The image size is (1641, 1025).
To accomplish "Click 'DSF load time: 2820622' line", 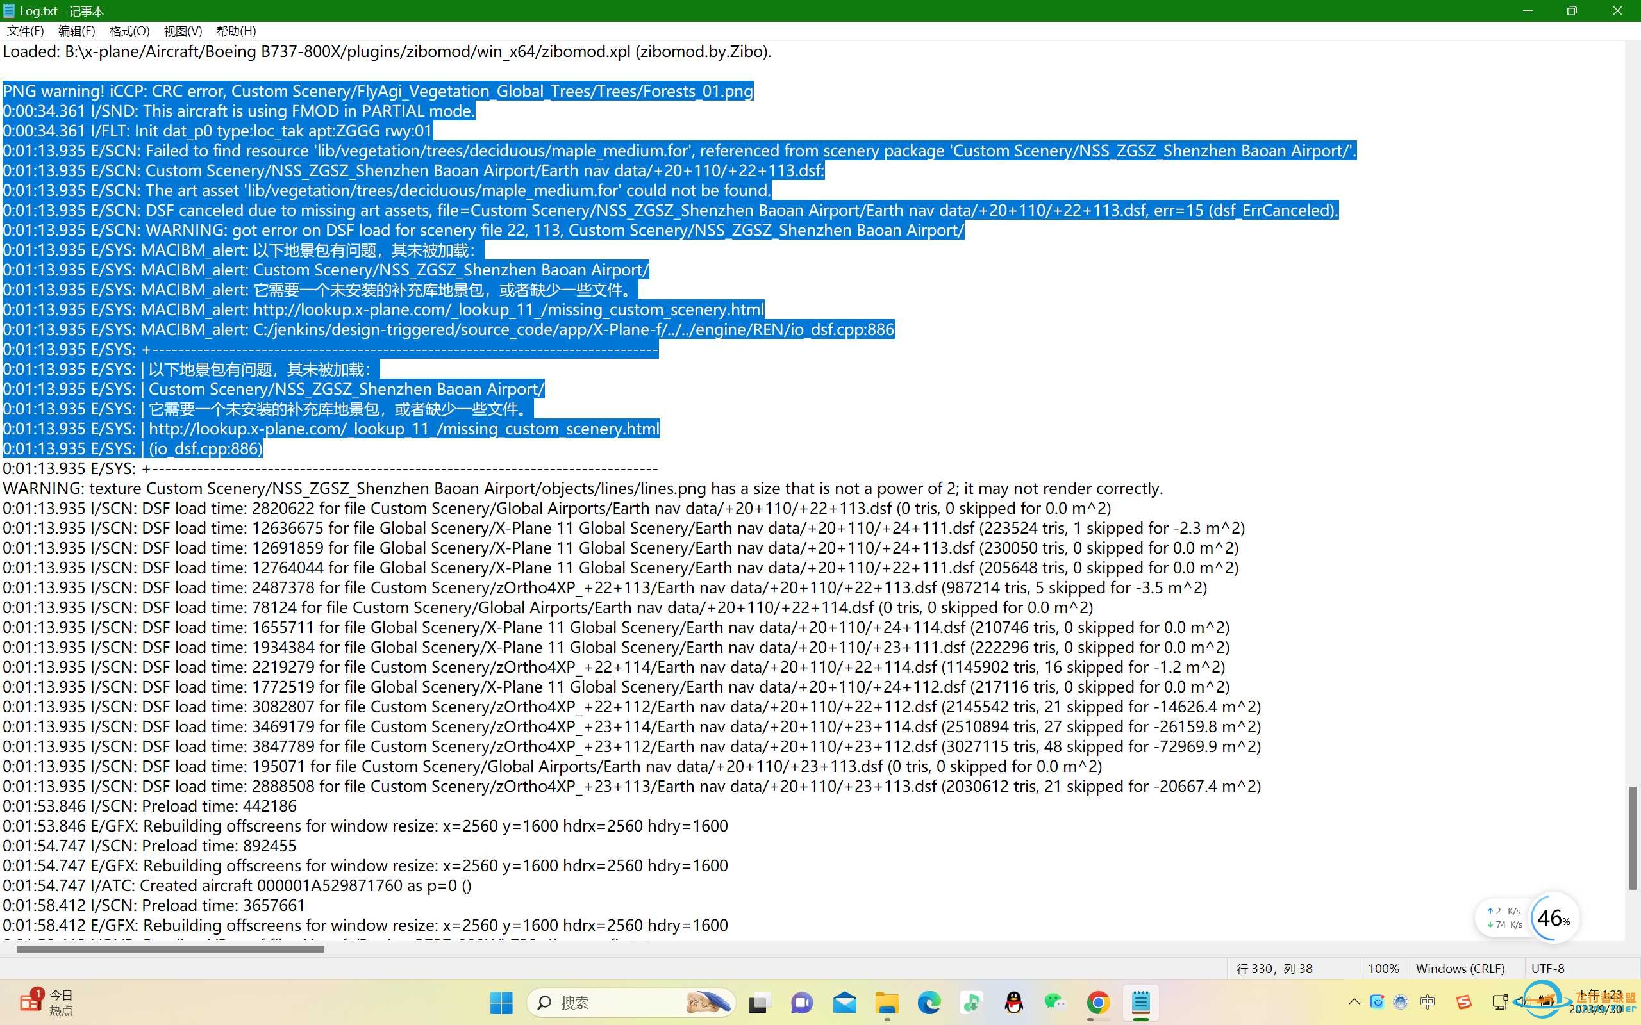I will (556, 508).
